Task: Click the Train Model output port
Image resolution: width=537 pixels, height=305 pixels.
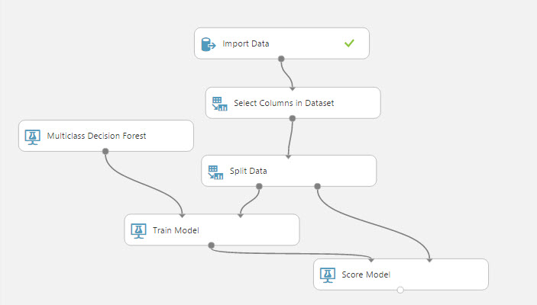Action: click(212, 245)
